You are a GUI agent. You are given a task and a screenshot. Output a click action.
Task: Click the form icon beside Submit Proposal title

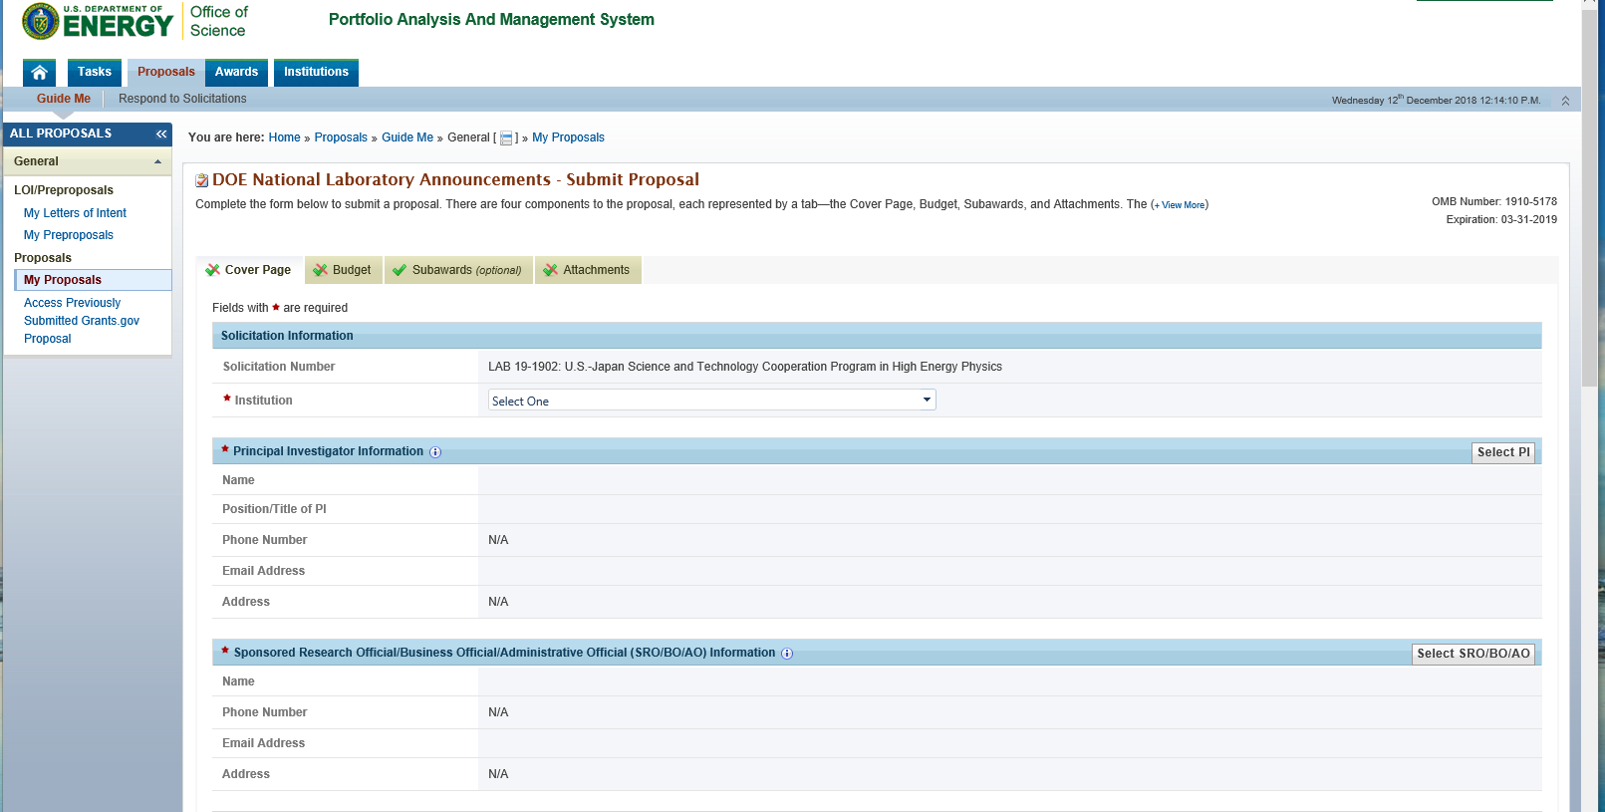[202, 180]
